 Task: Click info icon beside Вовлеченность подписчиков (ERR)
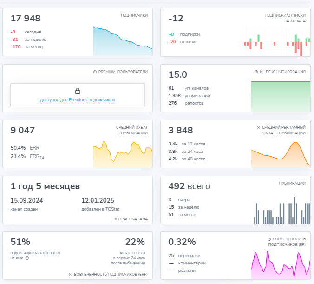click(x=71, y=274)
